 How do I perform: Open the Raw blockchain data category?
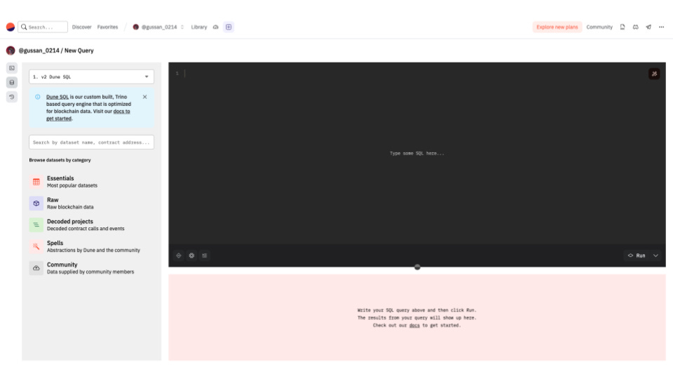(x=91, y=204)
